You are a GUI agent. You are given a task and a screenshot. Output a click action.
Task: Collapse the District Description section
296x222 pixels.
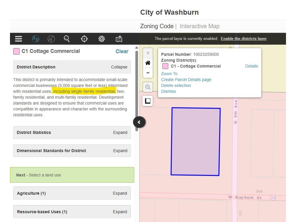pos(119,67)
